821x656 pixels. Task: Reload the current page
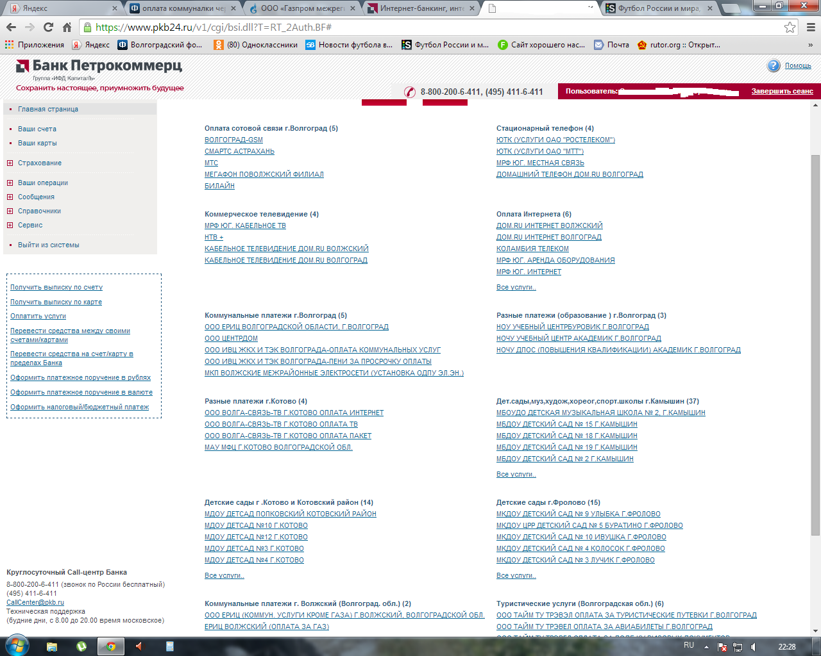click(x=48, y=27)
